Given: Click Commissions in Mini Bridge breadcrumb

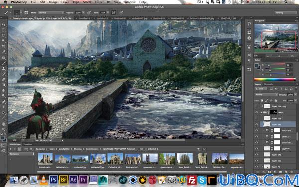Looking at the screenshot, I should 92,149.
